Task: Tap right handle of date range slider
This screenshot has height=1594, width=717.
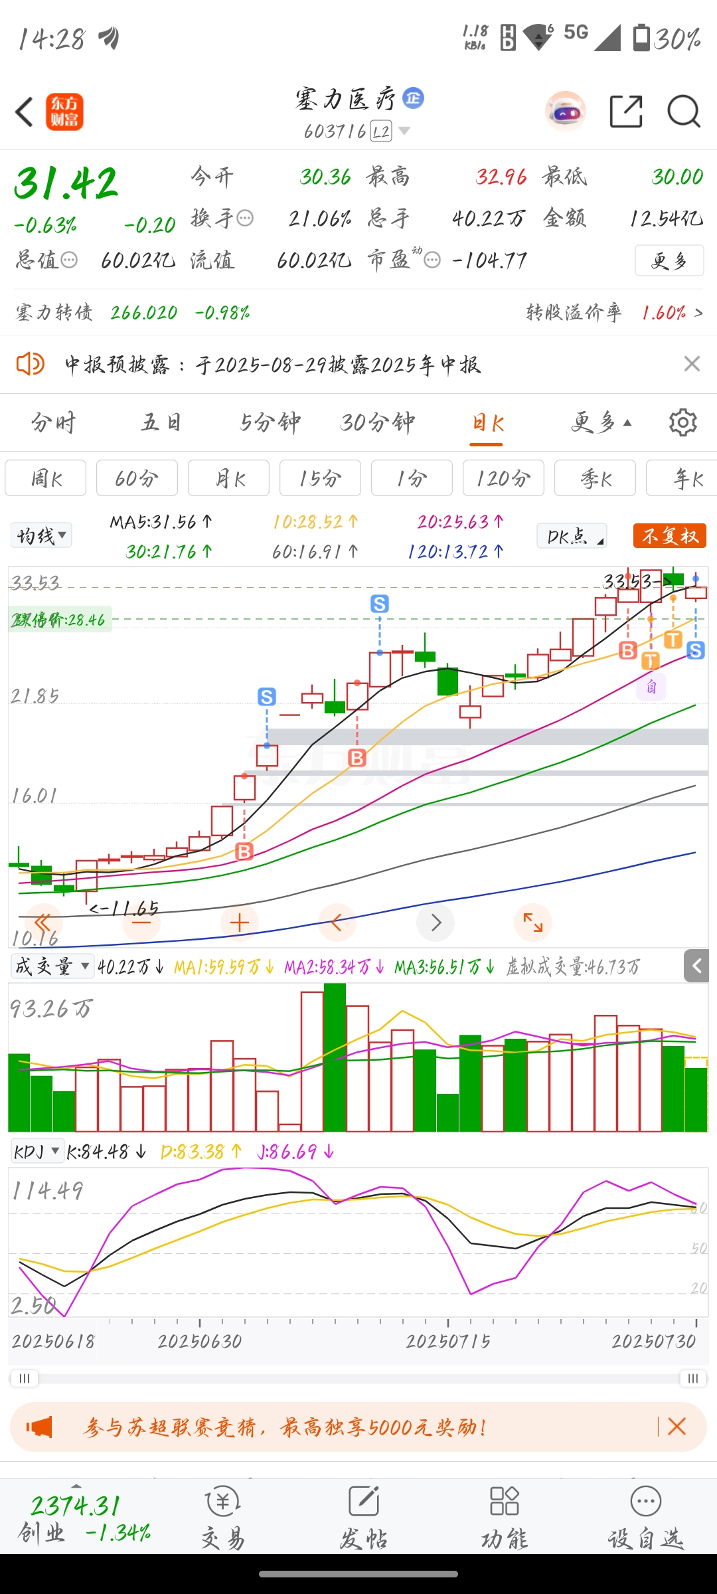Action: (693, 1379)
